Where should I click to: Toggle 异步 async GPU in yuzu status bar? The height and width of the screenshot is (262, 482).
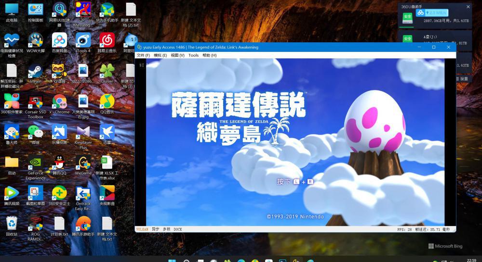coord(156,229)
